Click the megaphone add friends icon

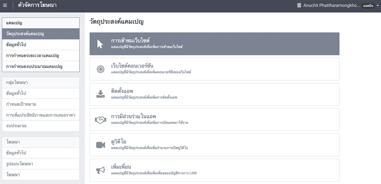click(100, 170)
